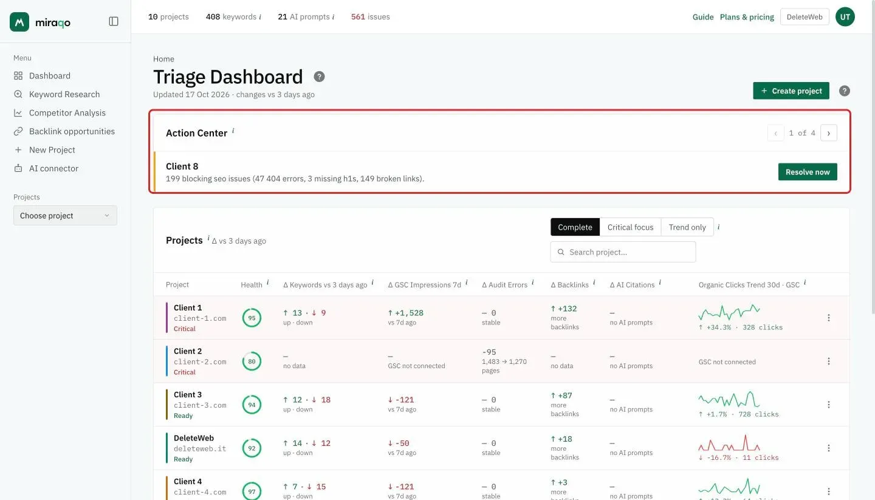The height and width of the screenshot is (500, 875).
Task: Click the help icon next to Create project
Action: click(845, 91)
